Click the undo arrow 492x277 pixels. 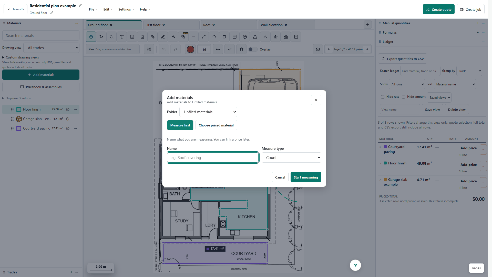[x=164, y=50]
